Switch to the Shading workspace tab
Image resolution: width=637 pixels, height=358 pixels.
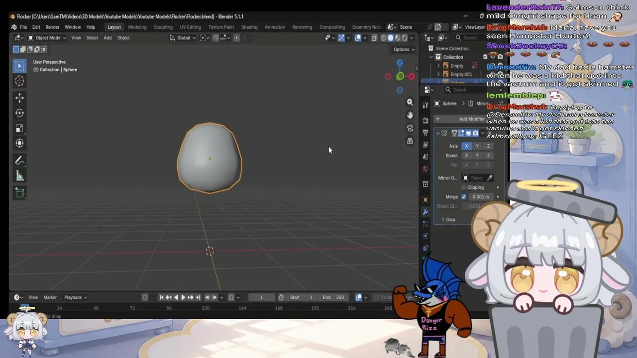pyautogui.click(x=249, y=27)
